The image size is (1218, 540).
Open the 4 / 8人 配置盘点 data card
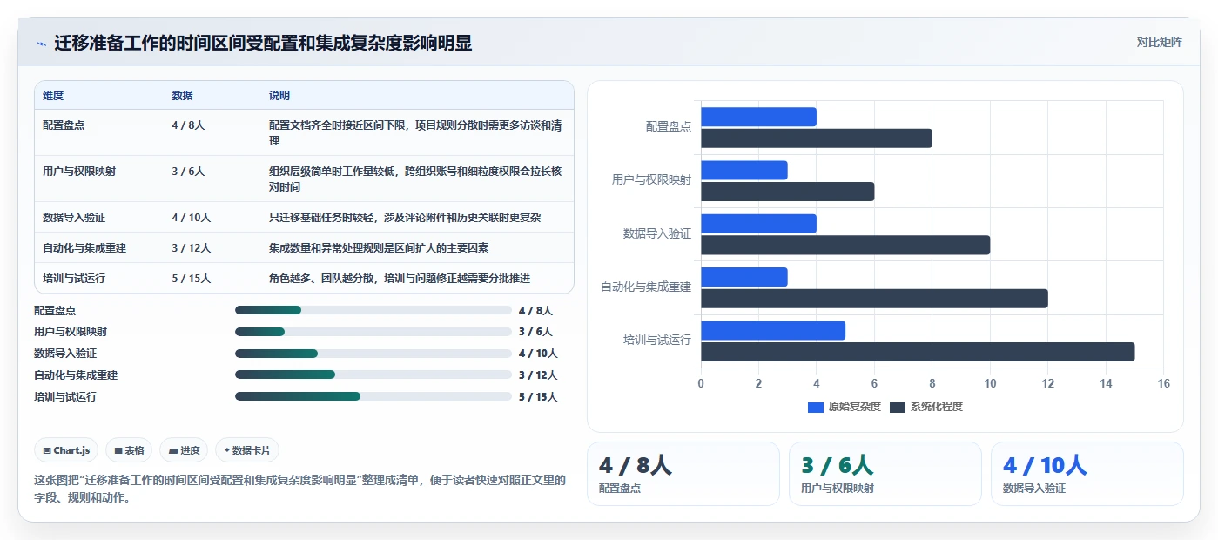pos(683,474)
